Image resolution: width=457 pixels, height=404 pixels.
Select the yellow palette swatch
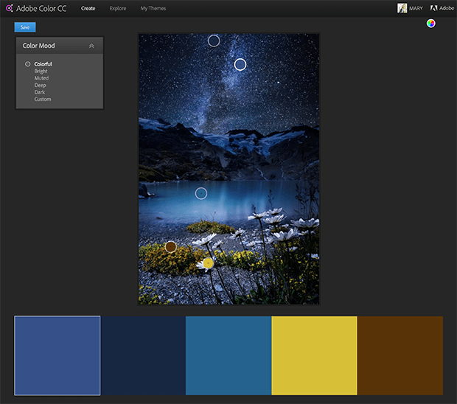coord(314,355)
